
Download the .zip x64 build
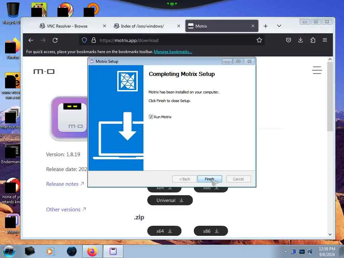coord(164,231)
